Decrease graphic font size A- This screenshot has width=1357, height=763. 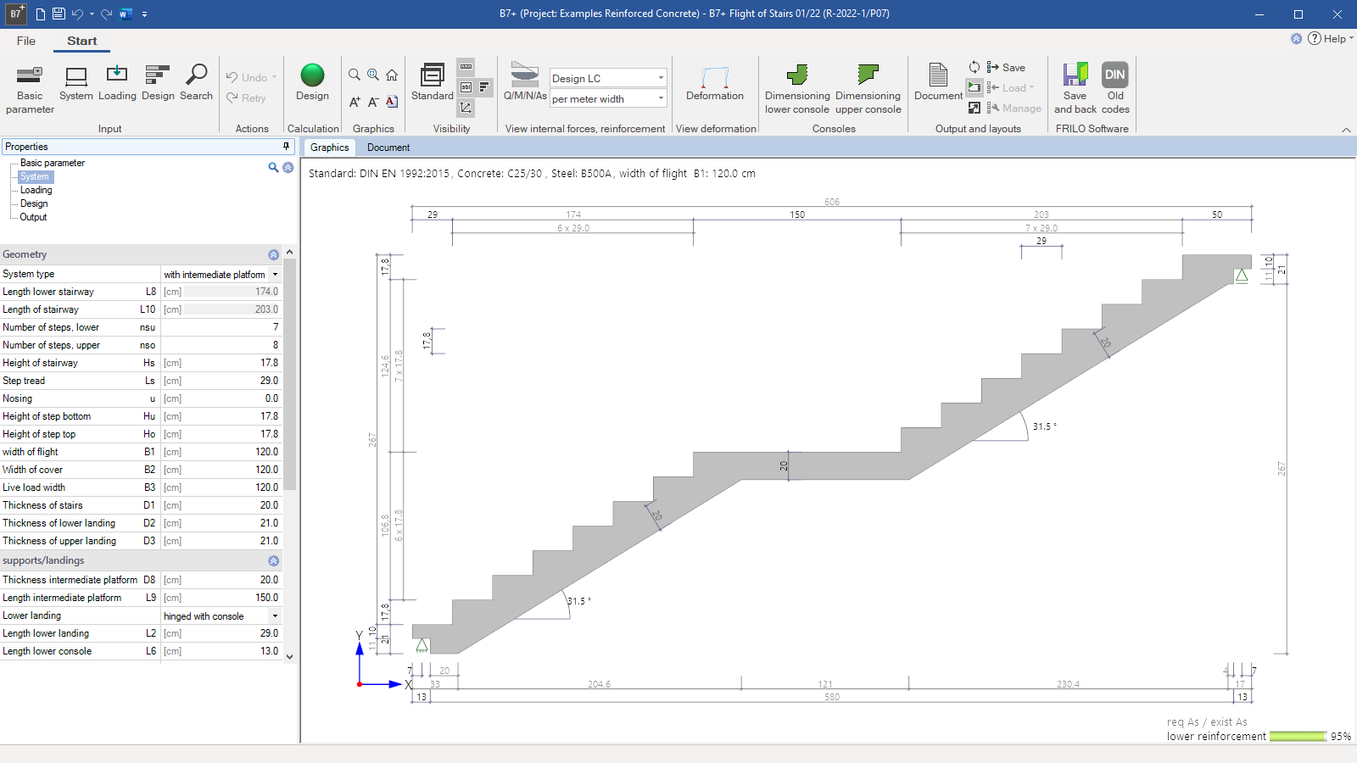tap(373, 102)
